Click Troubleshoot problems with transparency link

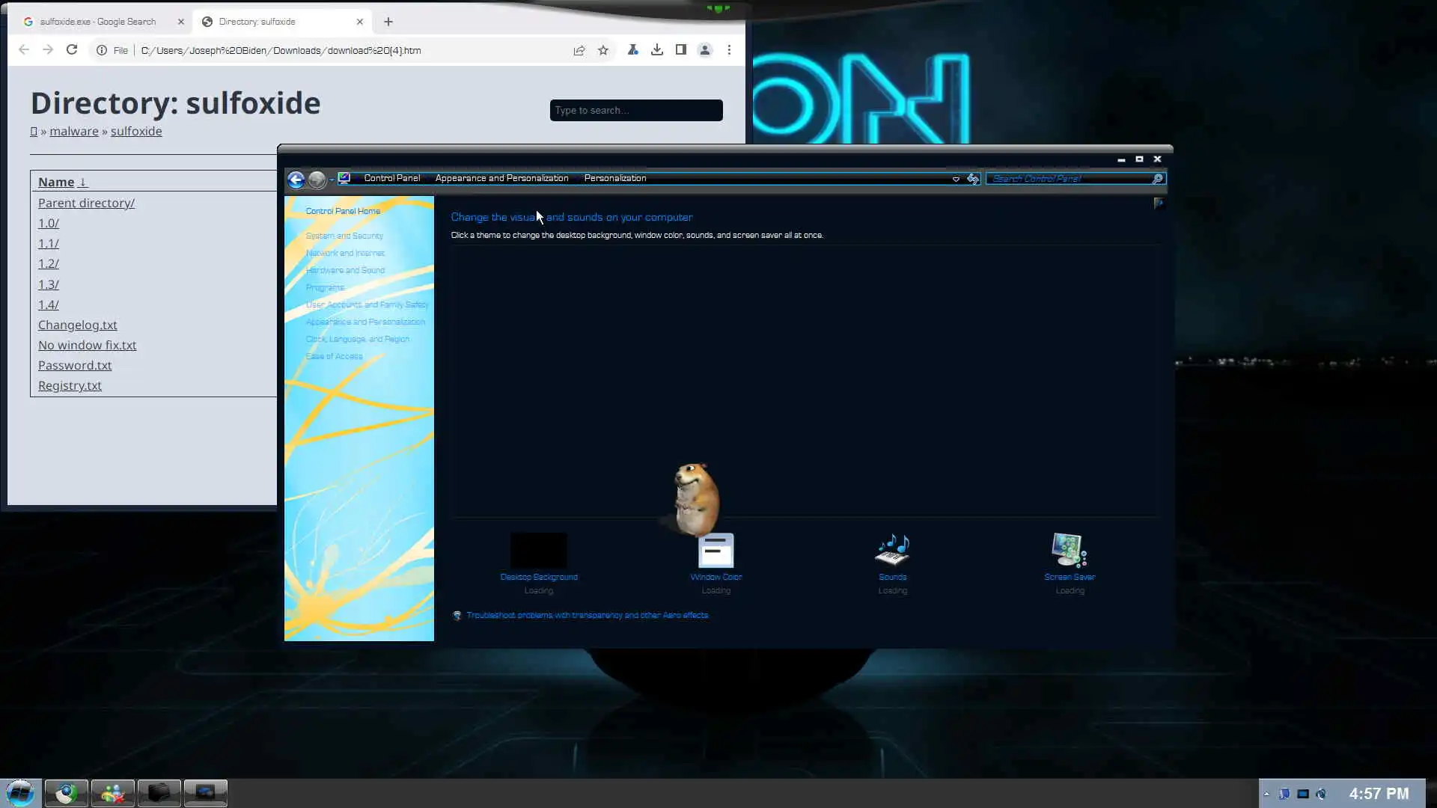pyautogui.click(x=587, y=615)
